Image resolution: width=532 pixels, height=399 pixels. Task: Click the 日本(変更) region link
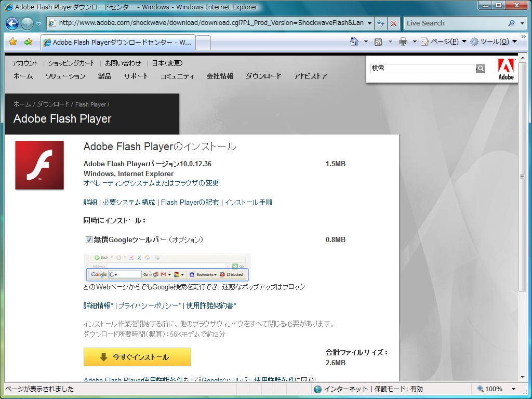click(167, 63)
